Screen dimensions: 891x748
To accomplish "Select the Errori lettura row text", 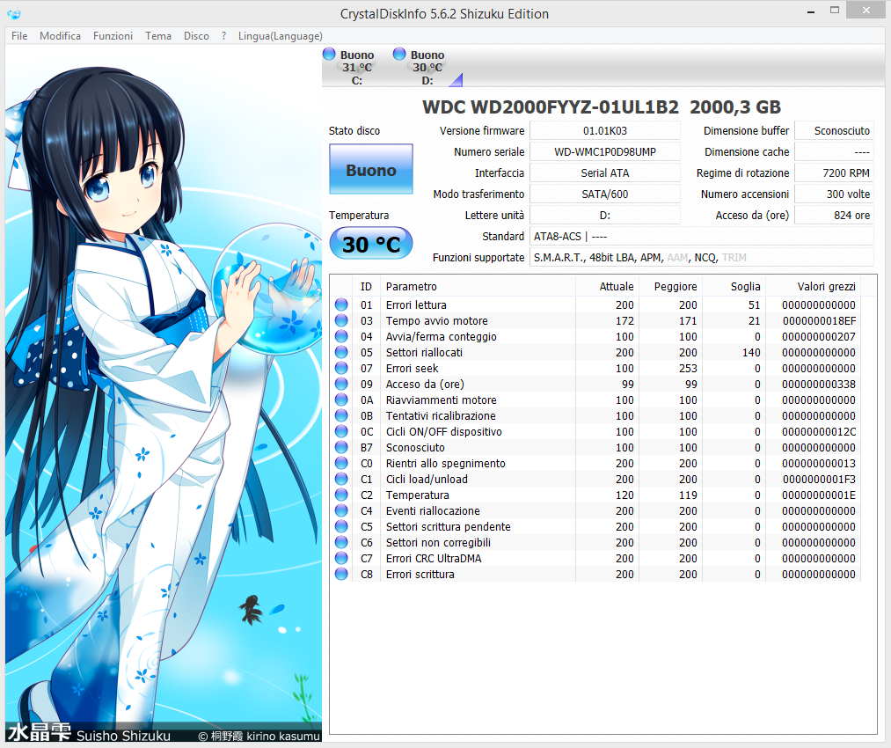I will click(x=417, y=304).
